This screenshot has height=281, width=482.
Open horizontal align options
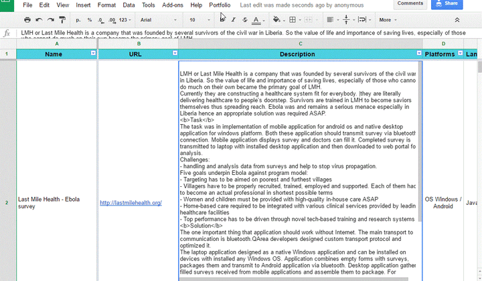333,20
